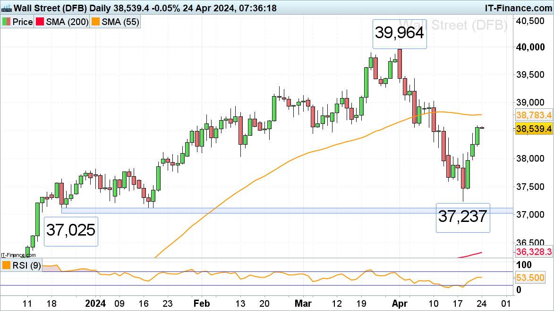The image size is (554, 311).
Task: Click the green-red Price legend swatch
Action: [x=7, y=22]
